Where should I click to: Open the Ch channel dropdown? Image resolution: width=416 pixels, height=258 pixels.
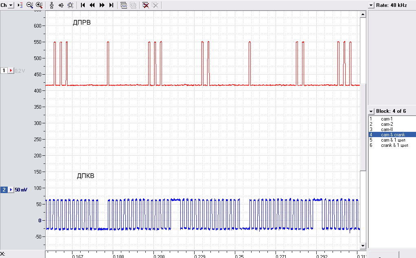pos(11,5)
